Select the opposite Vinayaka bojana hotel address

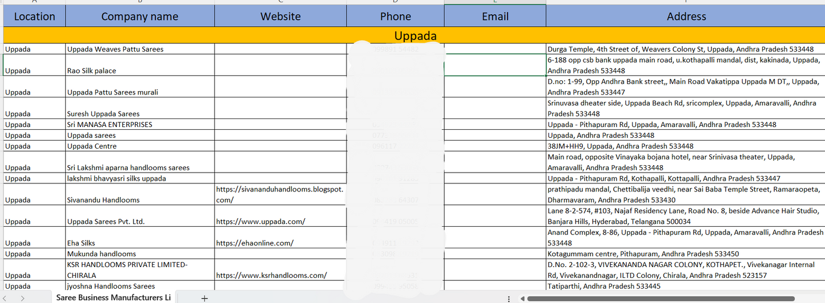[x=686, y=162]
